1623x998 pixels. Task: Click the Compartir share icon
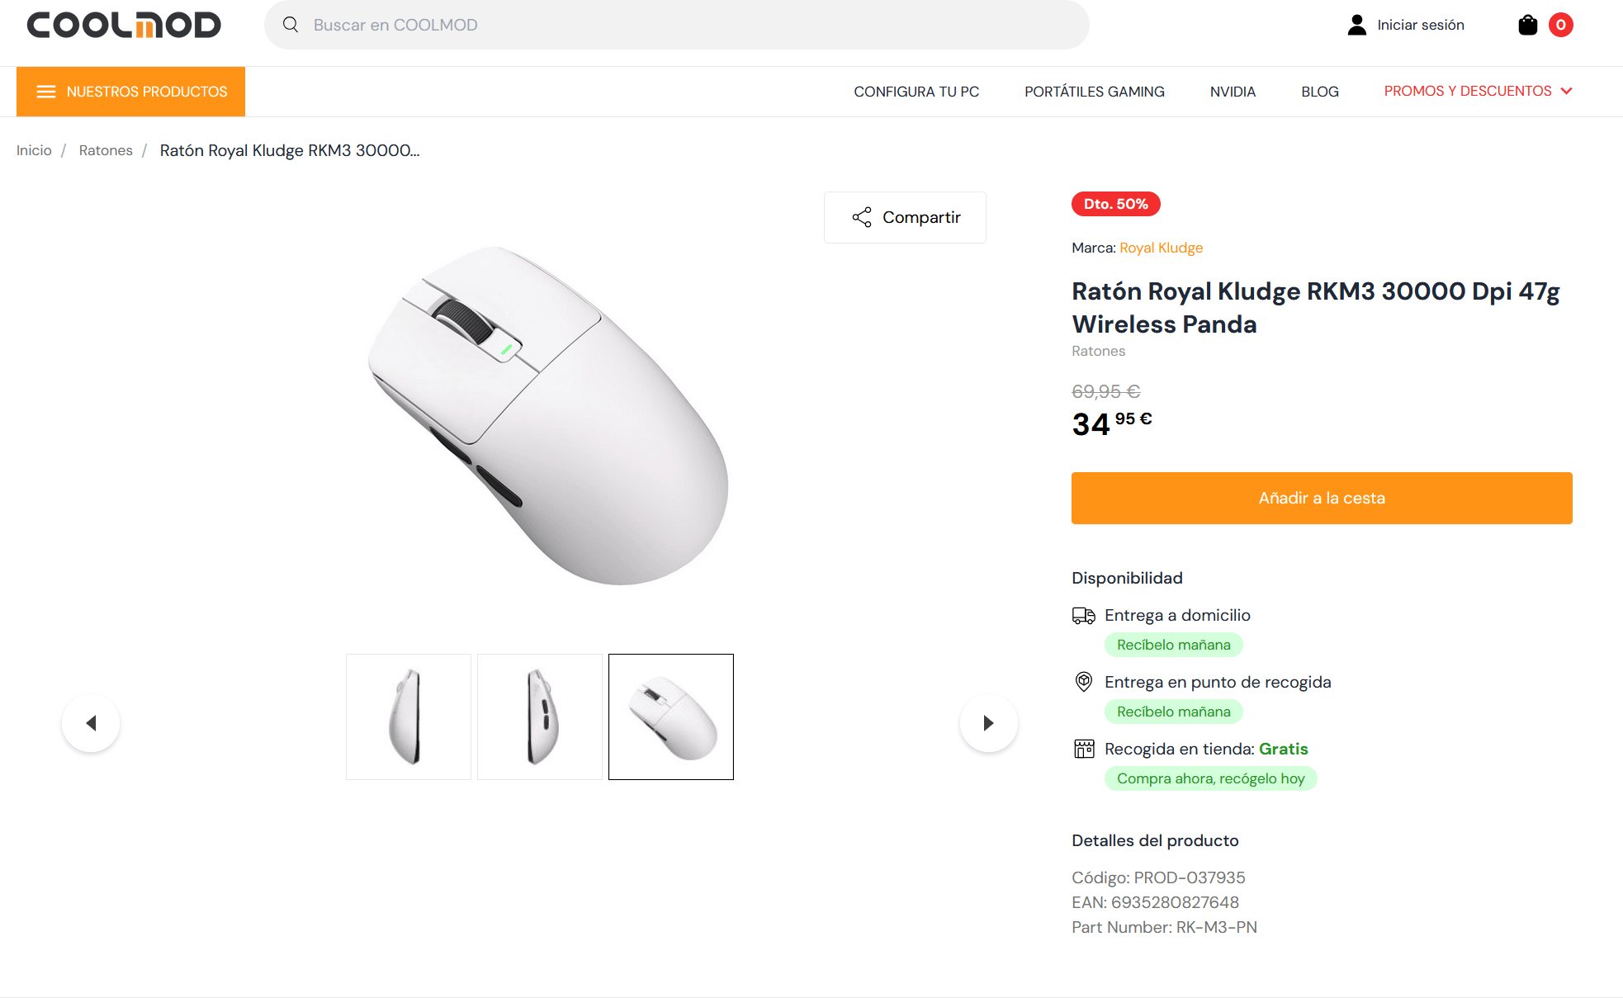(x=861, y=216)
